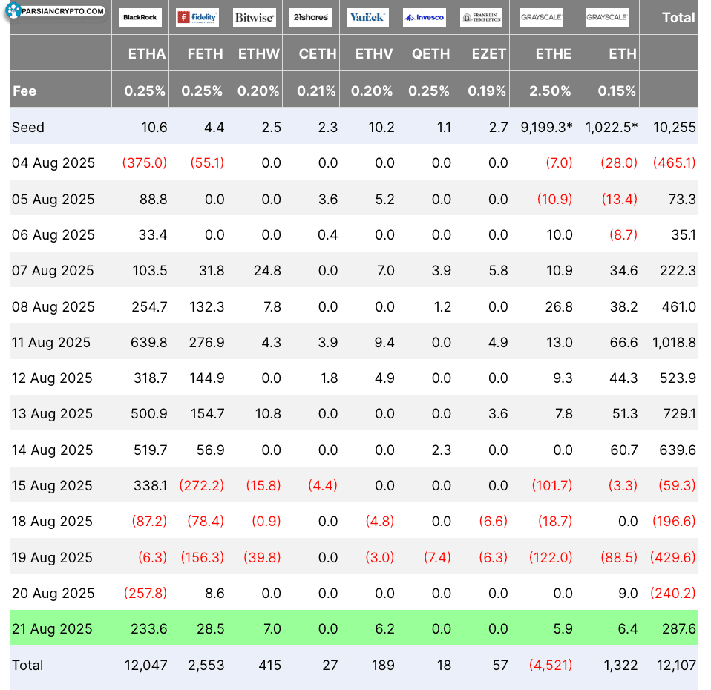Image resolution: width=711 pixels, height=690 pixels.
Task: Select the ETHV ticker header
Action: [x=373, y=54]
